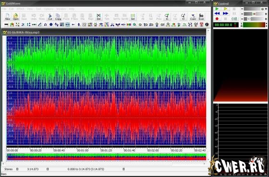Open the Cues toolbar icon
This screenshot has width=269, height=177.
[x=193, y=17]
